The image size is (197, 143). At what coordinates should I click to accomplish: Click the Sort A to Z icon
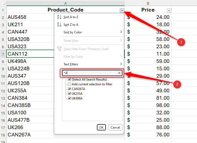(59, 17)
